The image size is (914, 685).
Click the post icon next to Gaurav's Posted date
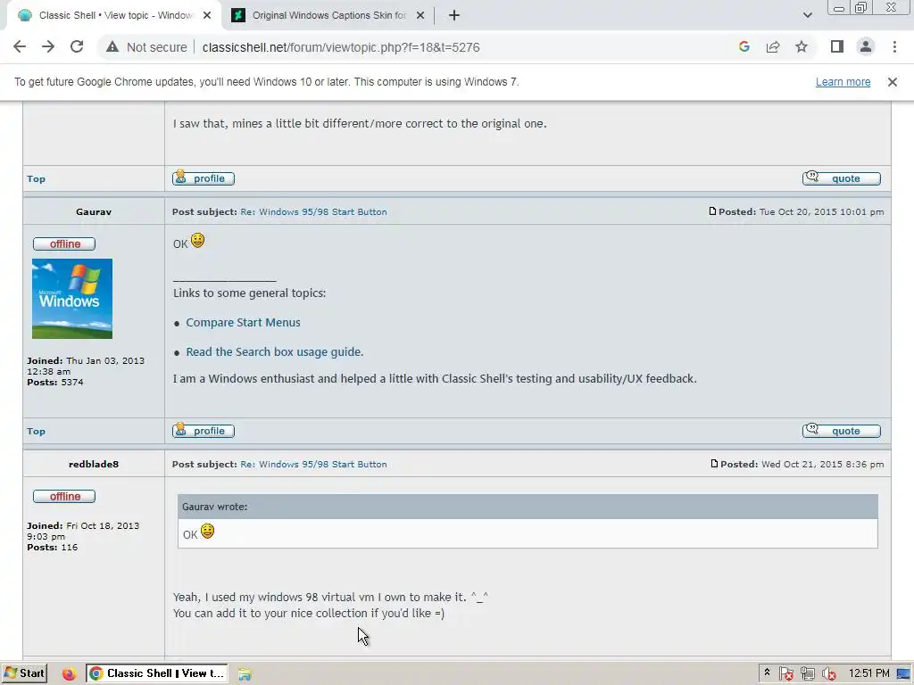tap(712, 210)
